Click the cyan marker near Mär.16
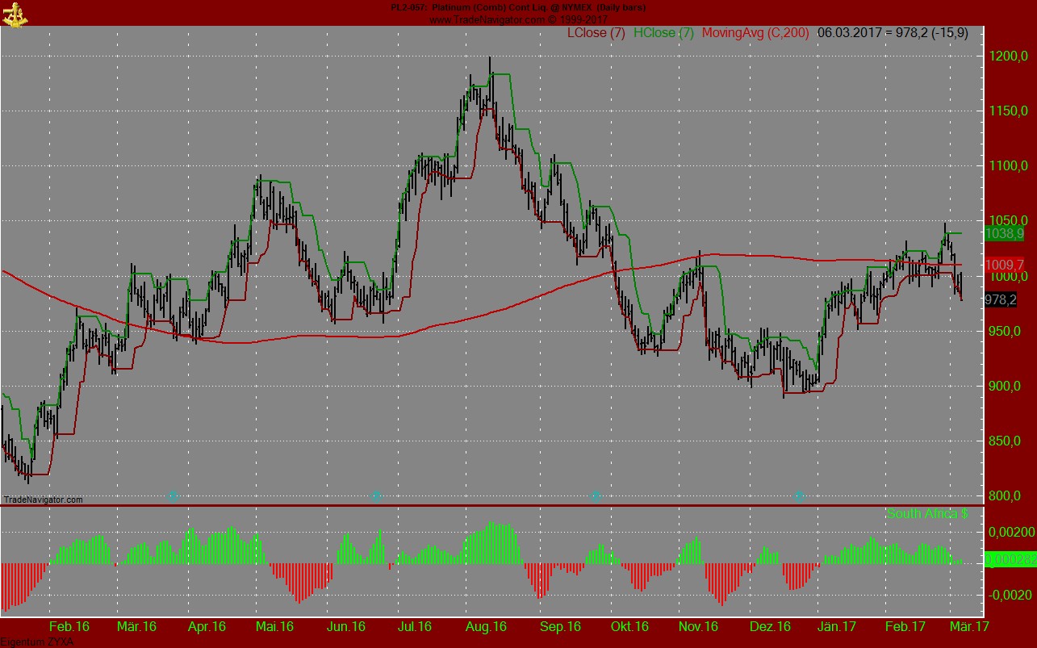Screen dimensions: 1037x648 (173, 495)
